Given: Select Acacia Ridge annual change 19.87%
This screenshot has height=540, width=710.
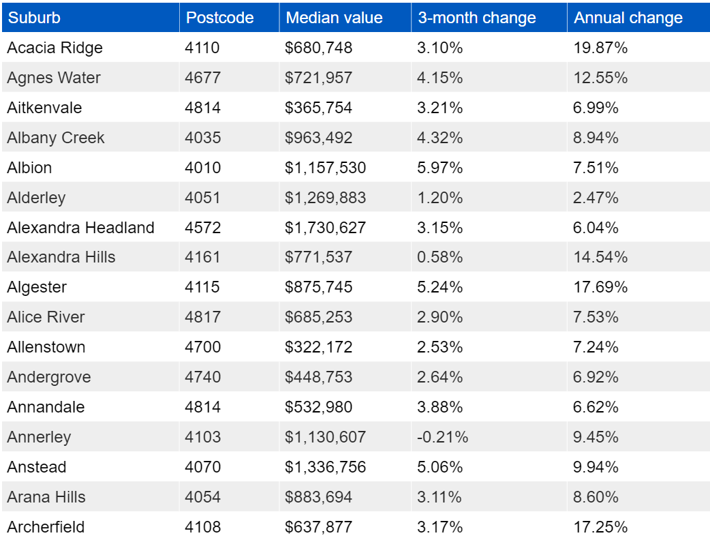Looking at the screenshot, I should click(x=600, y=48).
